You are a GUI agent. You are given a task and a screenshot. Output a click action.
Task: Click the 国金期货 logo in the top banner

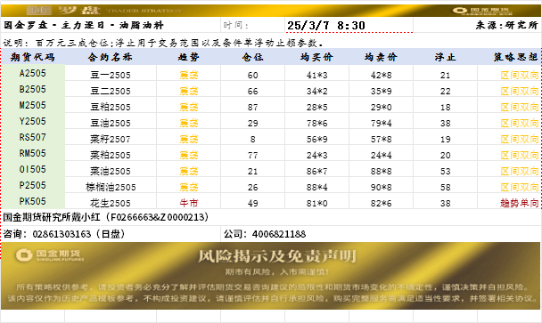coord(482,11)
